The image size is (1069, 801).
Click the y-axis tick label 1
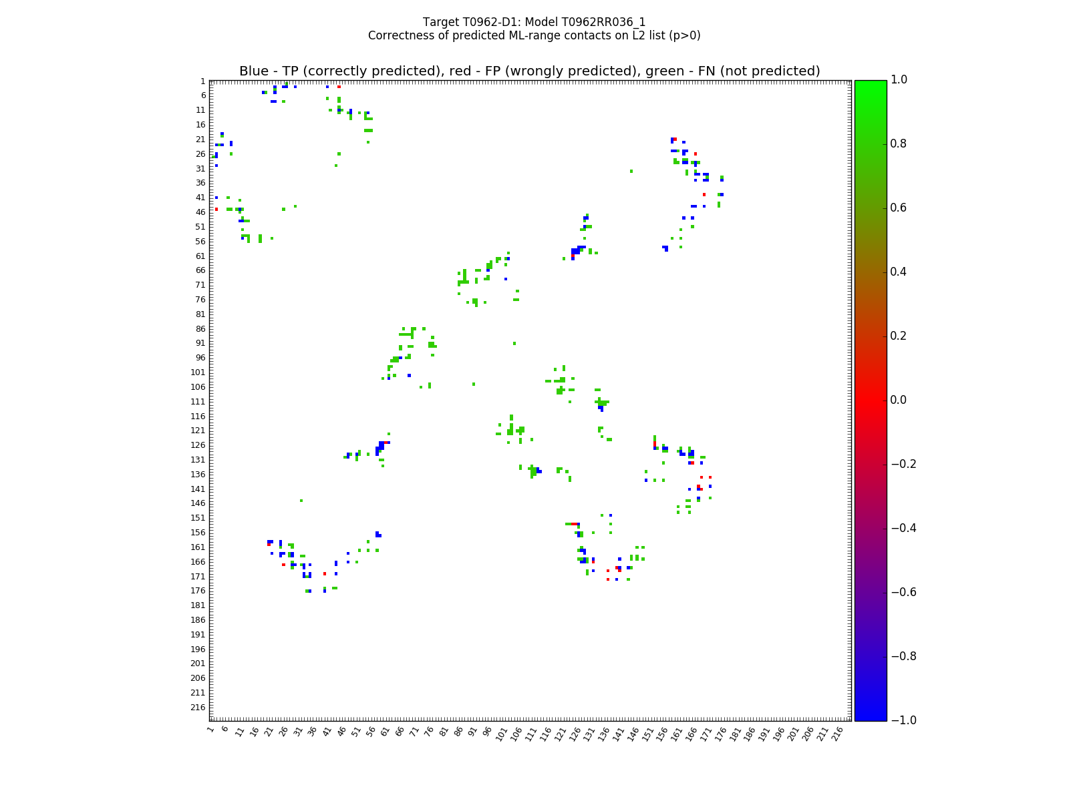pyautogui.click(x=202, y=81)
